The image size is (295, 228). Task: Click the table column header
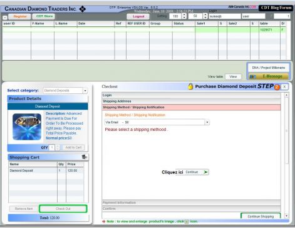pyautogui.click(x=269, y=23)
